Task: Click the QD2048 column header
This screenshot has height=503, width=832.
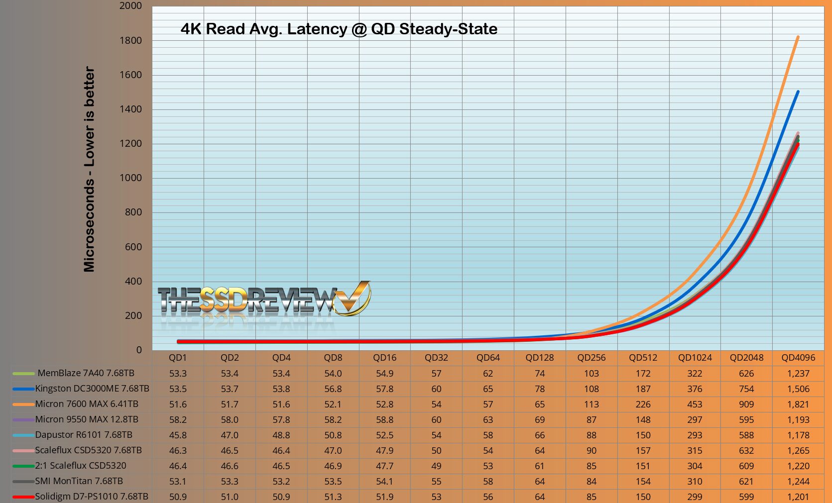Action: tap(747, 358)
